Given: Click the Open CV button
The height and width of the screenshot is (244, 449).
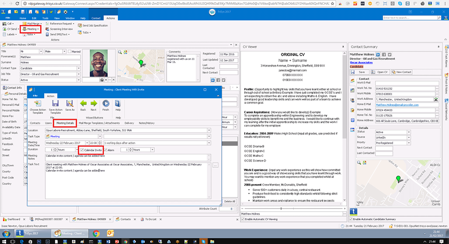Looking at the screenshot, I should (380, 72).
